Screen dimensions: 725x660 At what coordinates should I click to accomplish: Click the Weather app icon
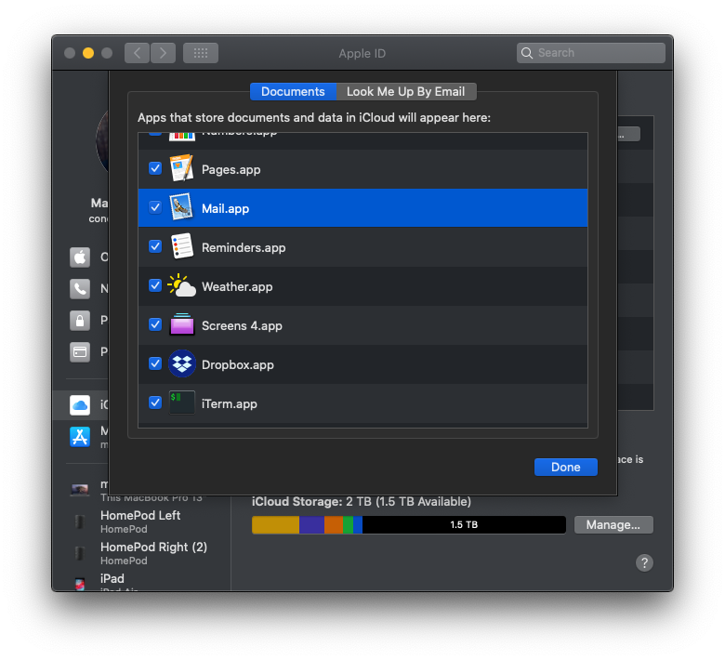click(x=181, y=286)
